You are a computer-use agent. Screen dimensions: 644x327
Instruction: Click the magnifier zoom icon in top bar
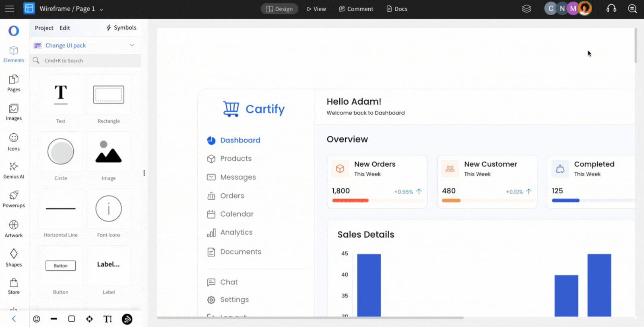[x=632, y=8]
